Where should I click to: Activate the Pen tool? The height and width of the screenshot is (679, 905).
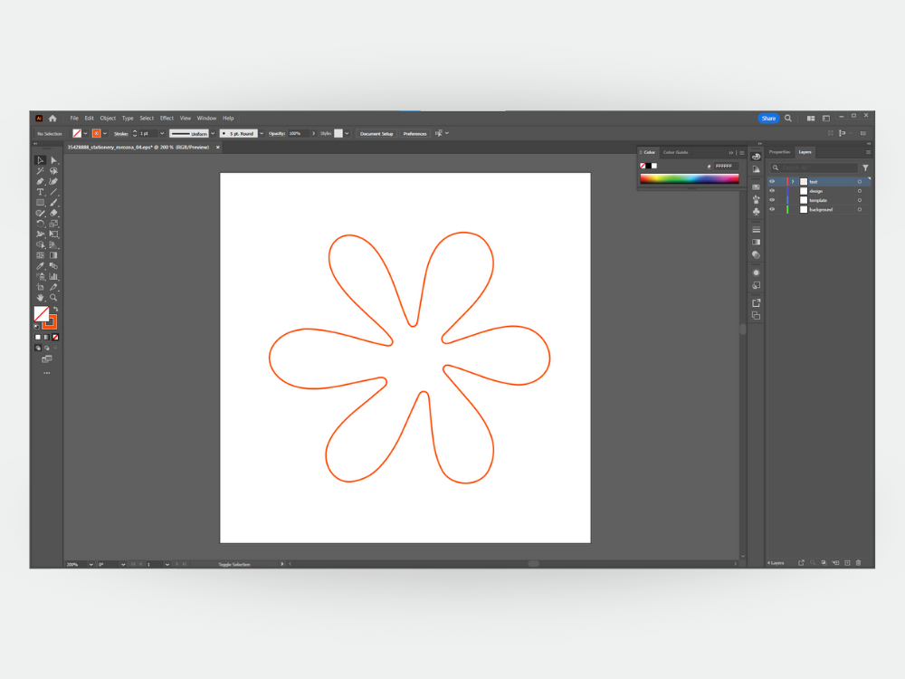point(42,180)
